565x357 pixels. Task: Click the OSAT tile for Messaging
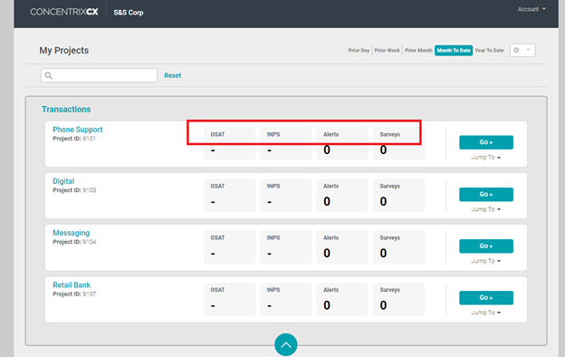(x=230, y=247)
